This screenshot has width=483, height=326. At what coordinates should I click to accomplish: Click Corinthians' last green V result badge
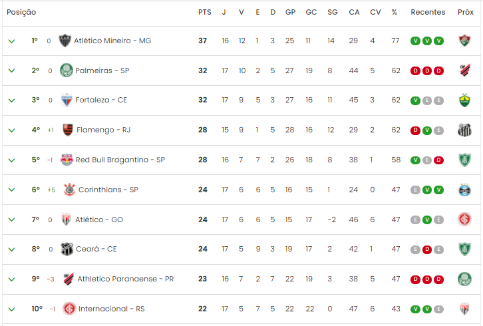point(438,190)
